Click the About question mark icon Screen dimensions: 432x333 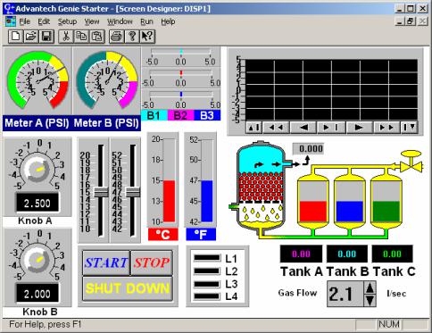132,37
